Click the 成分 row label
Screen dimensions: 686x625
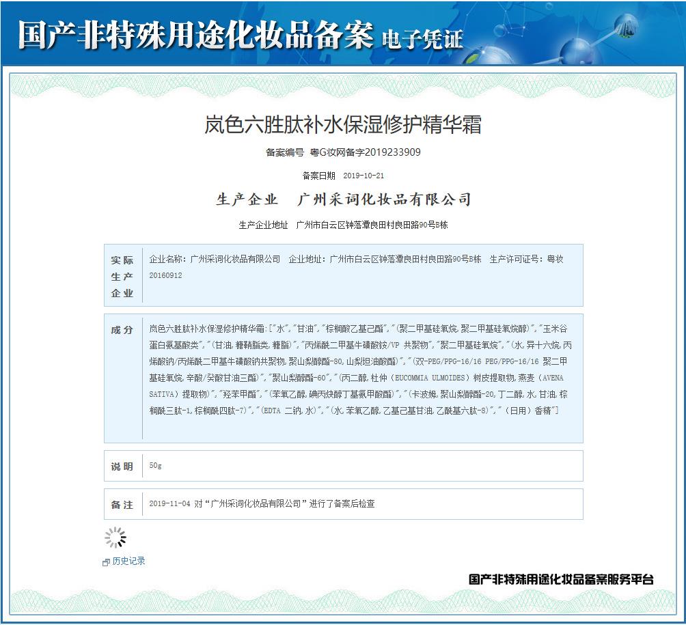122,330
